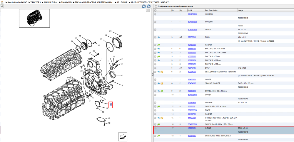Viewport: 294px width, 142px height.
Task: Click green arrow on bolt 16587225 row
Action: coord(159,56)
